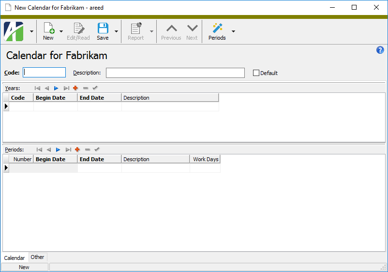Go to previous record in Periods
388x272 pixels.
click(49, 150)
